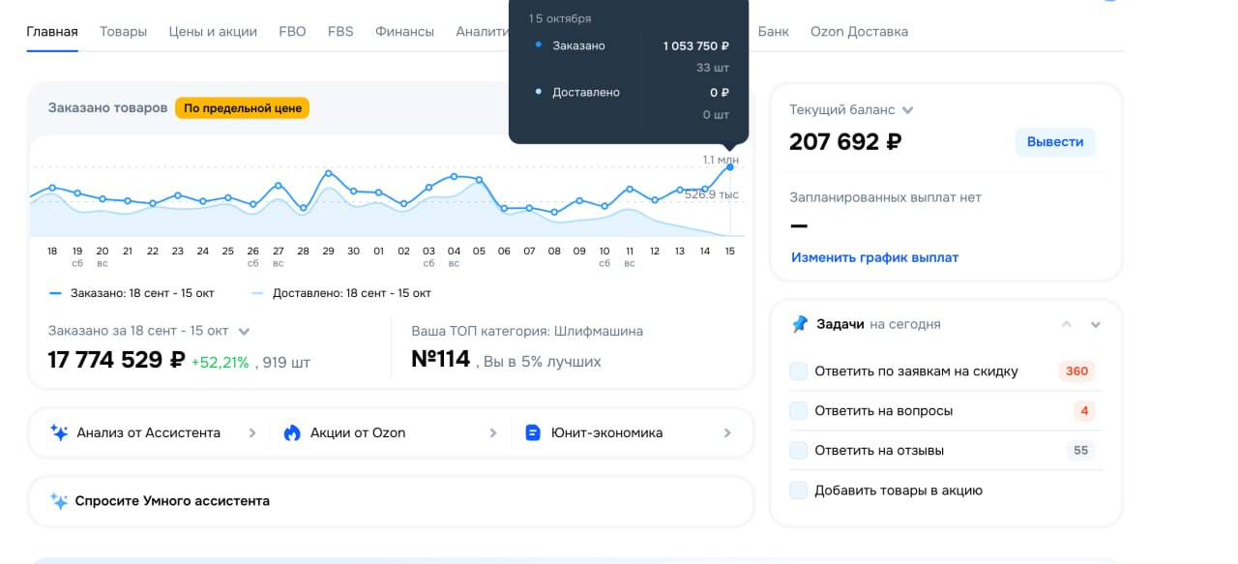1238x564 pixels.
Task: Click the 360 badge for discount requests
Action: (1076, 371)
